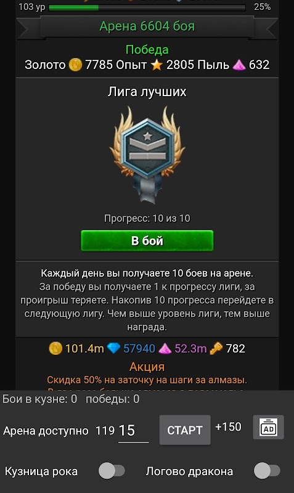Click the Прогресс: 10 из 10 label
Screen dimensions: 294x493
pos(147,218)
